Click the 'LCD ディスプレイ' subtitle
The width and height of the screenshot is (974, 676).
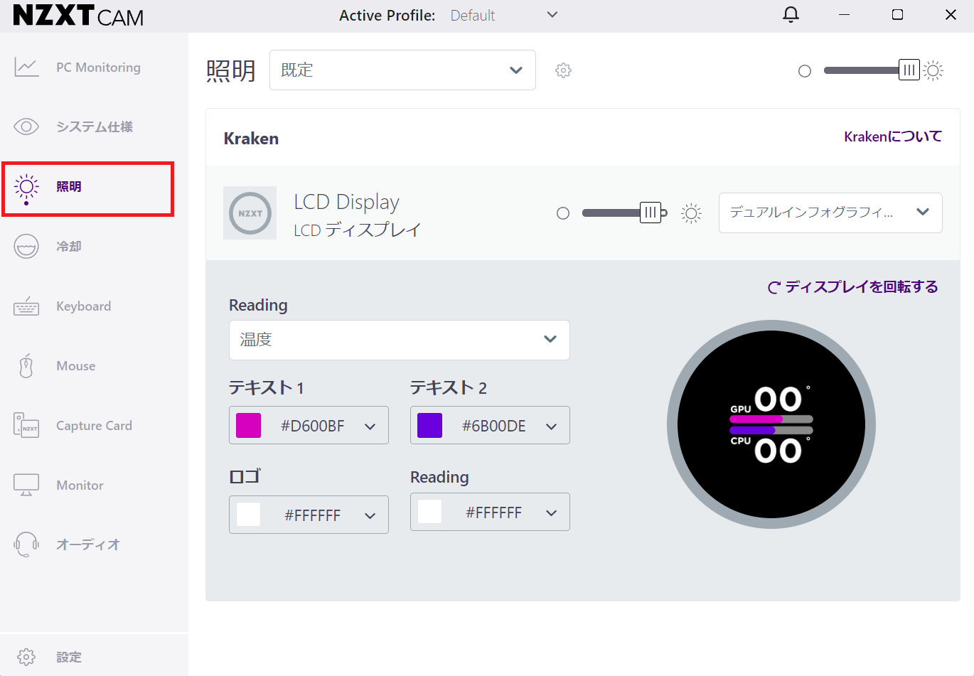tap(358, 230)
